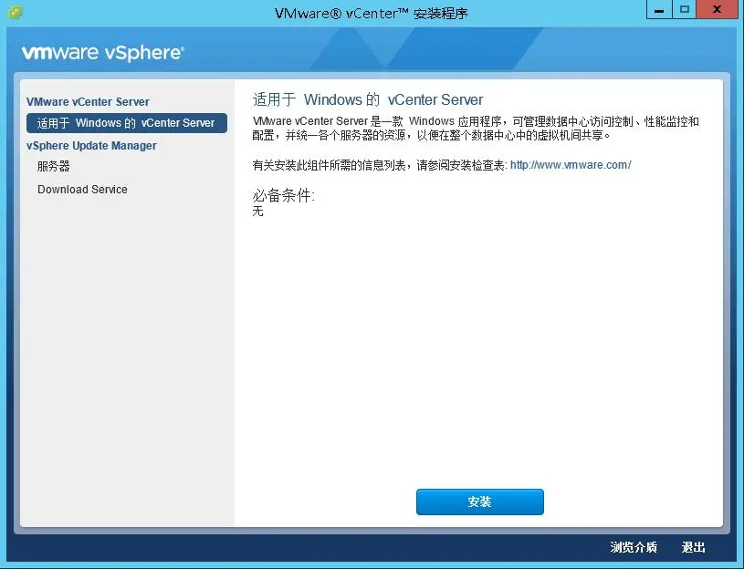Click the vmware vSphere logo
The height and width of the screenshot is (569, 744).
[103, 53]
